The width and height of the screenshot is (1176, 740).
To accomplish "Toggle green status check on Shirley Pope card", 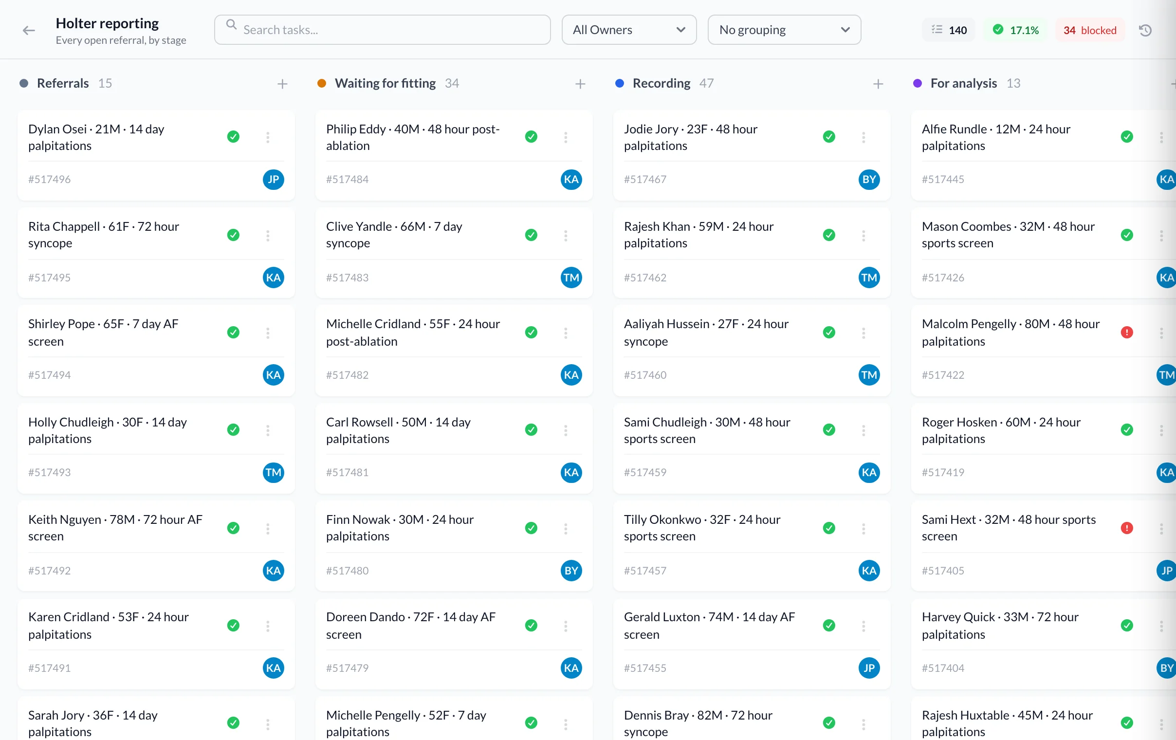I will (234, 333).
